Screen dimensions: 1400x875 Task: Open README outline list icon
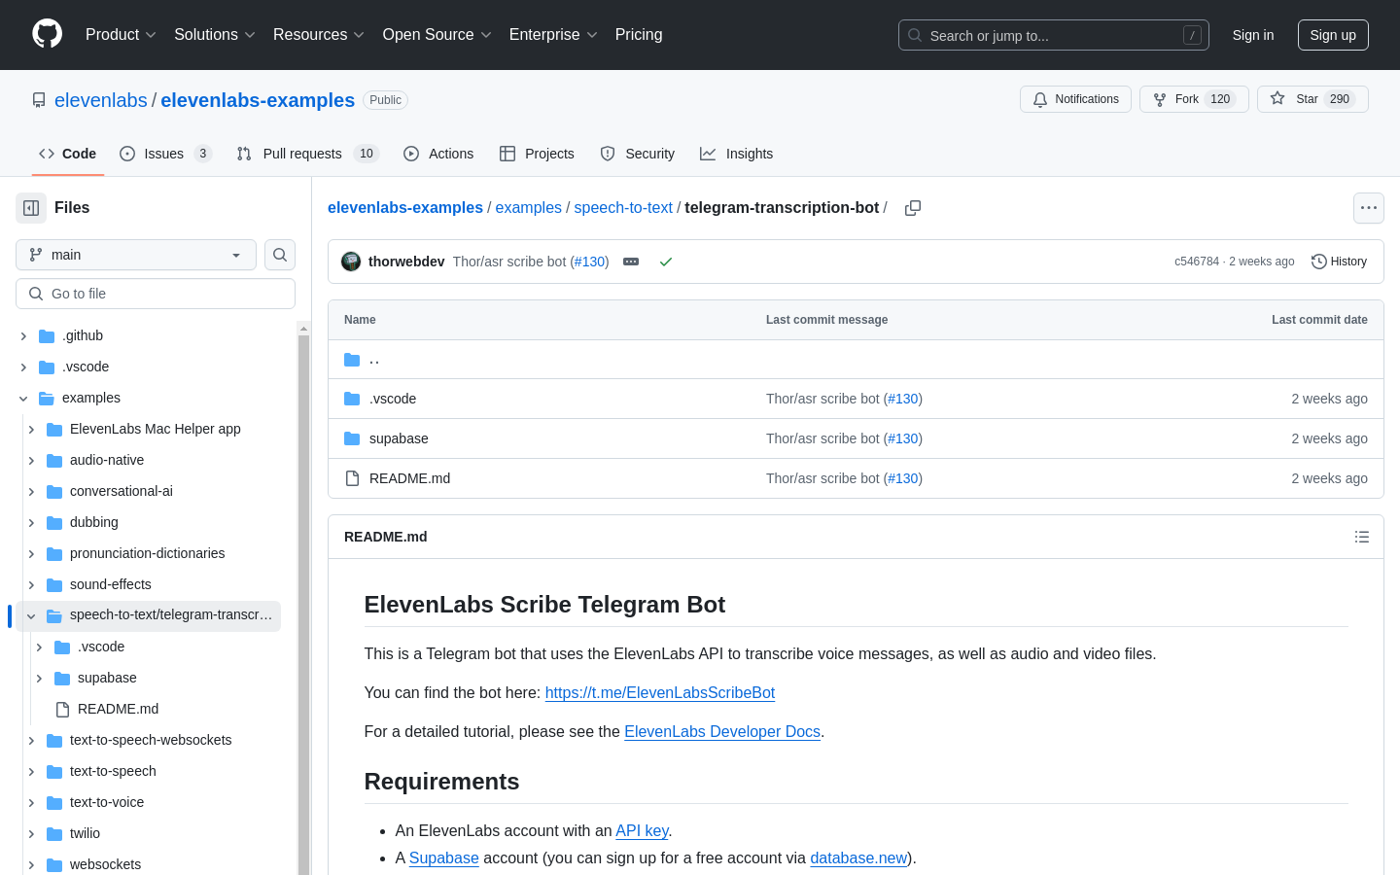click(1362, 537)
